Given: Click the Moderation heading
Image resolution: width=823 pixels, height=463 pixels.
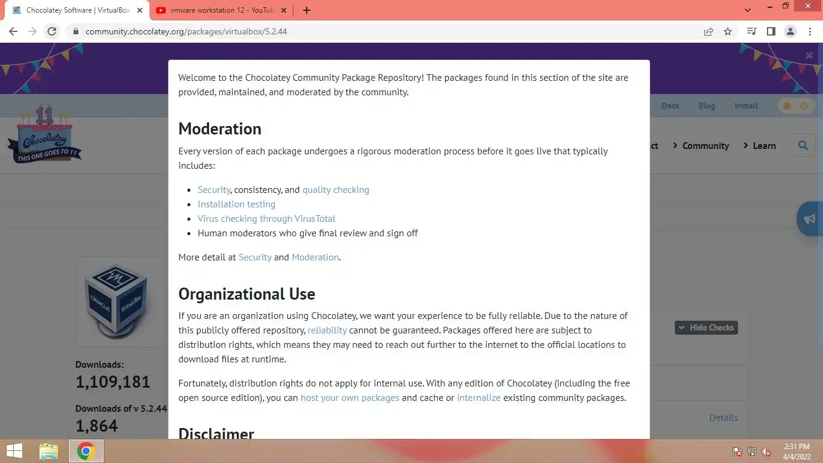Looking at the screenshot, I should 220,129.
